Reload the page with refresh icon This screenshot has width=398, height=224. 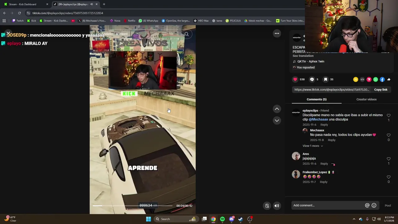[x=19, y=13]
